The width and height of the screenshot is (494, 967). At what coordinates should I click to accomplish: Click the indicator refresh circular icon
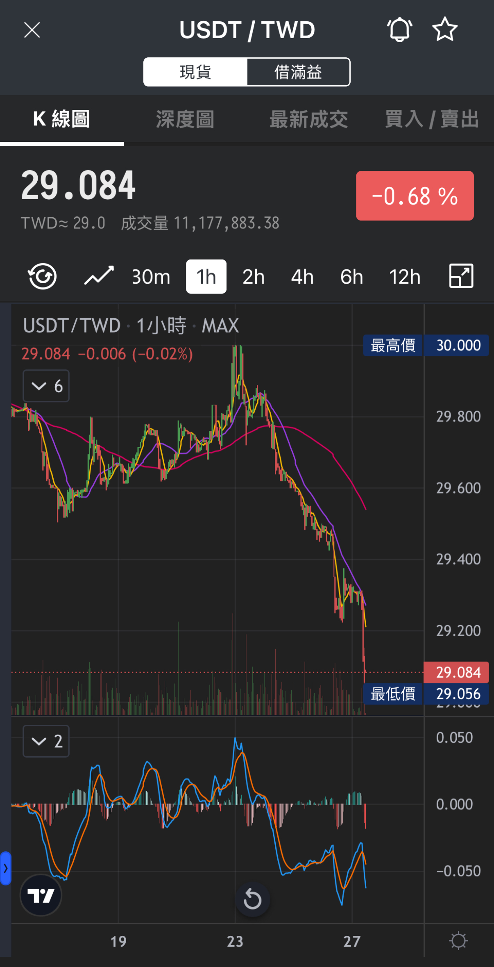[x=42, y=277]
